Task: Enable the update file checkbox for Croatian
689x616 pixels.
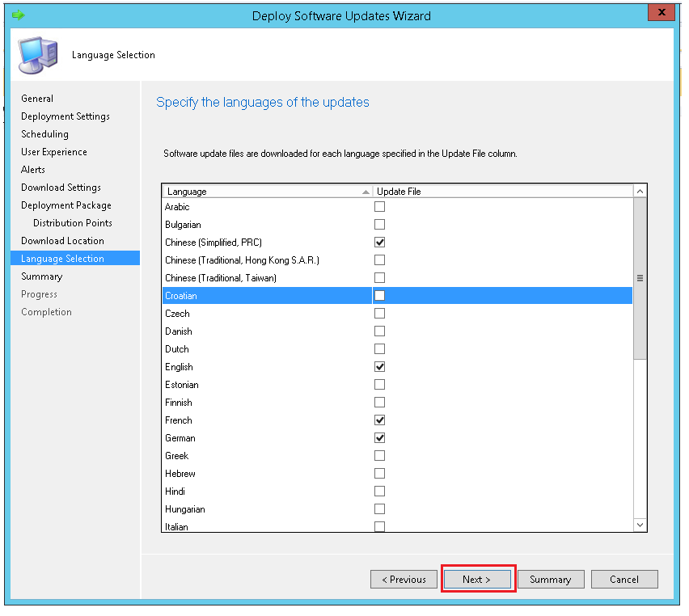Action: coord(379,295)
